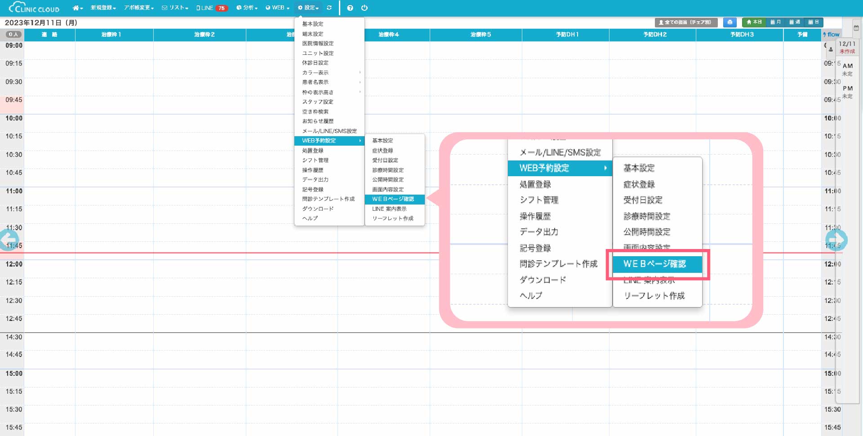Switch to 日 (day) view

pyautogui.click(x=813, y=22)
